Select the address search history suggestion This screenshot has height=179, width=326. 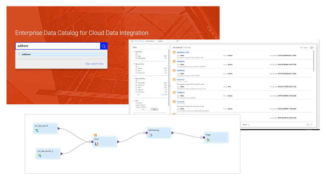(26, 54)
